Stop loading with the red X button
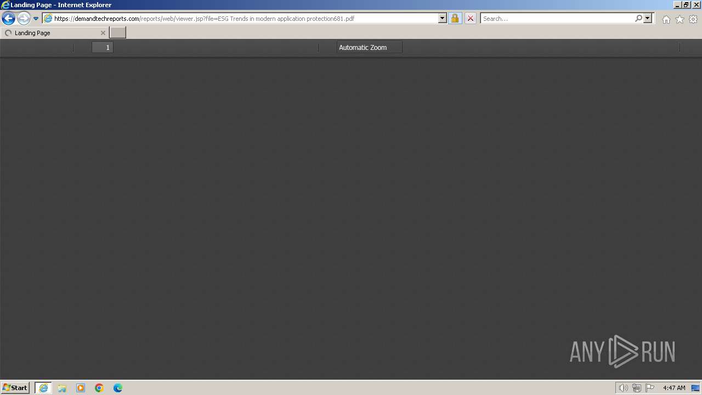 471,19
